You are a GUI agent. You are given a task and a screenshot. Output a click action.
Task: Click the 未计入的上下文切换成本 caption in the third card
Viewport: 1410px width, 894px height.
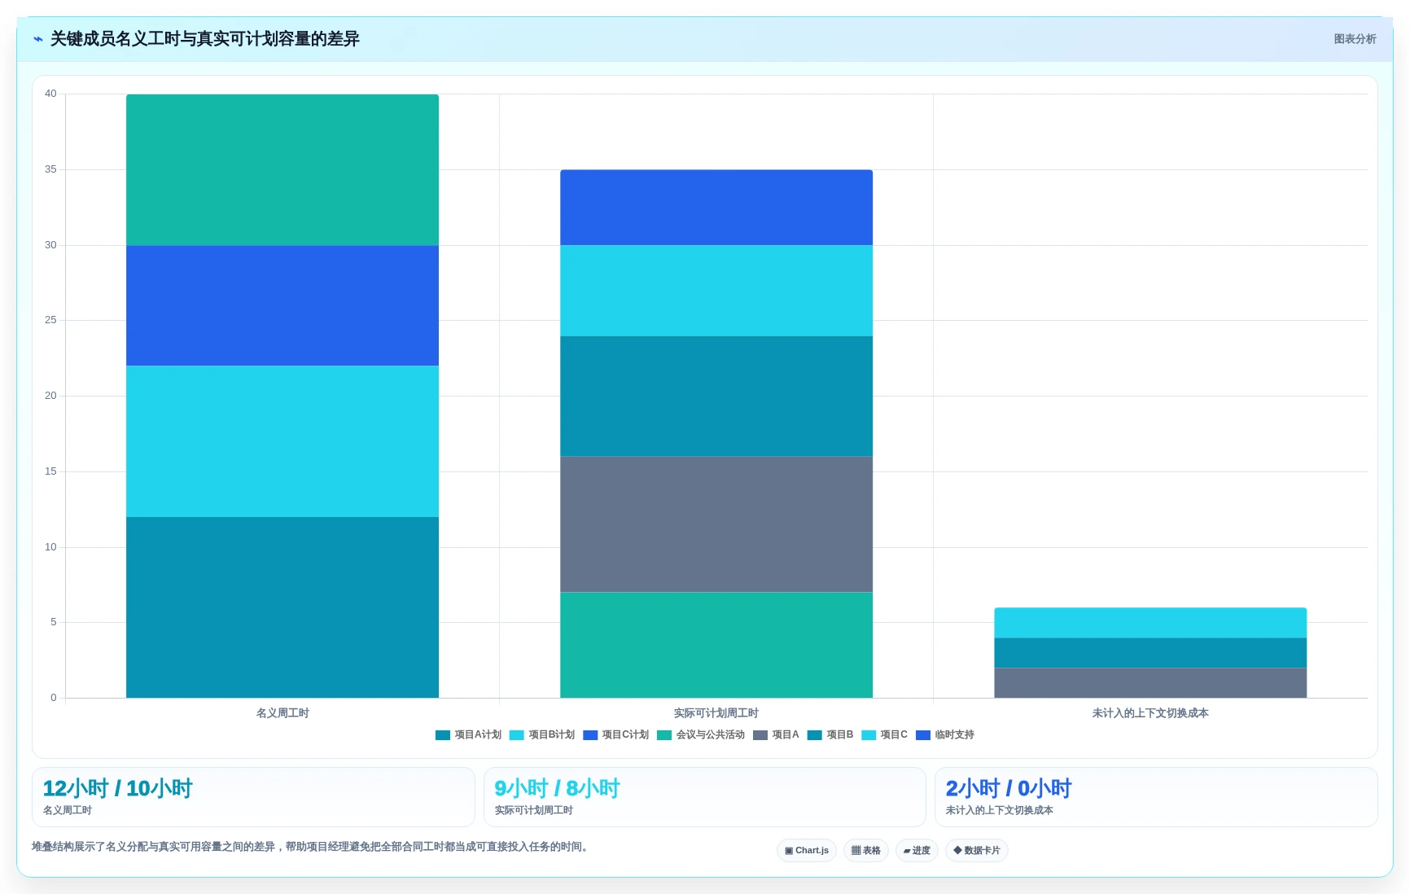(1000, 810)
